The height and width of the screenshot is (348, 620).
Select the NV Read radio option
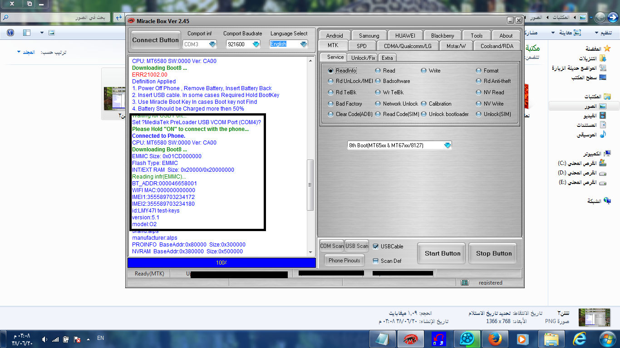490,92
